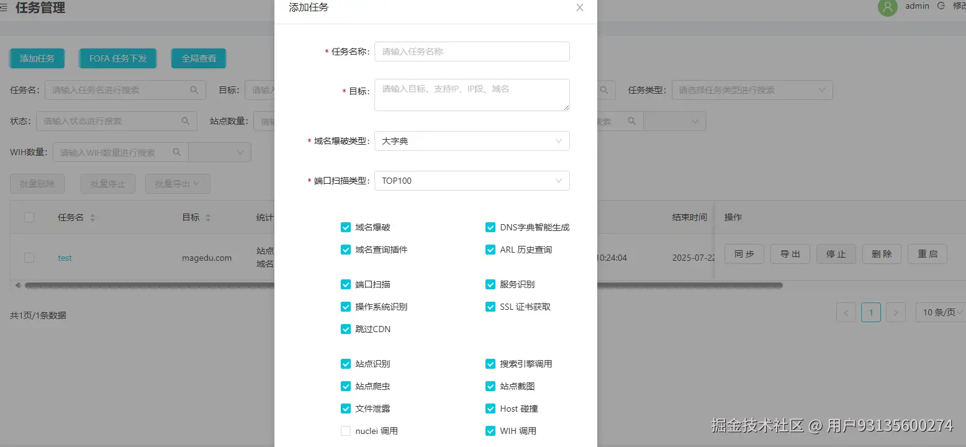Click 共1页/1条数据 summary text
Viewport: 966px width, 447px height.
coord(38,315)
